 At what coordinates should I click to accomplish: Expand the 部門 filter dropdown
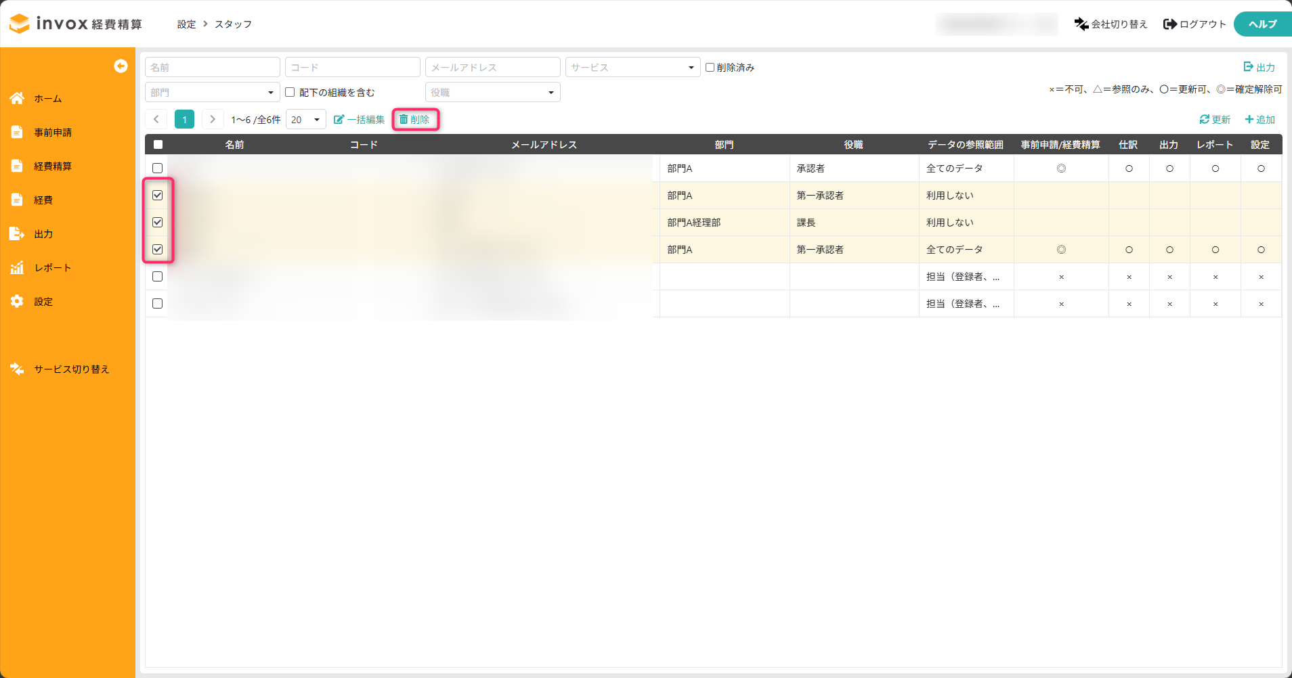[212, 93]
